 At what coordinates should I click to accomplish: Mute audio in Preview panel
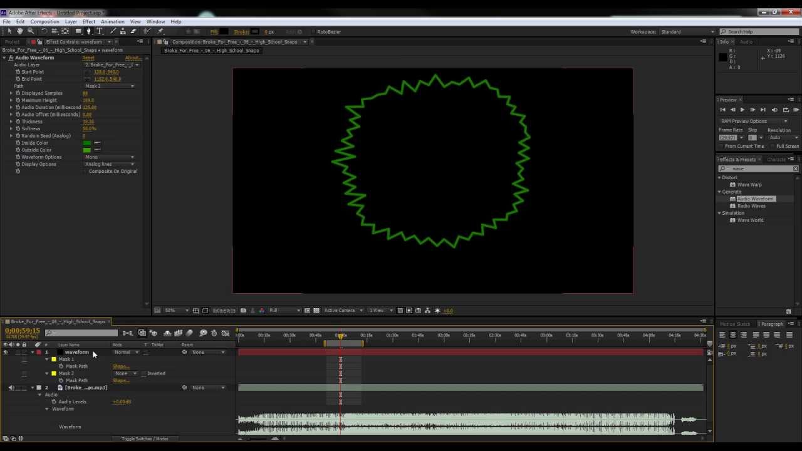tap(775, 110)
